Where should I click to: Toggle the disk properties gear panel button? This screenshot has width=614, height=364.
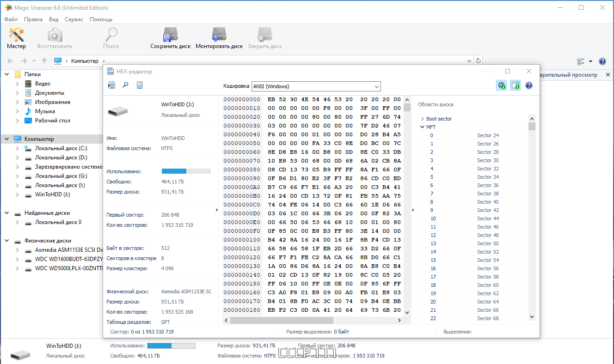[501, 85]
